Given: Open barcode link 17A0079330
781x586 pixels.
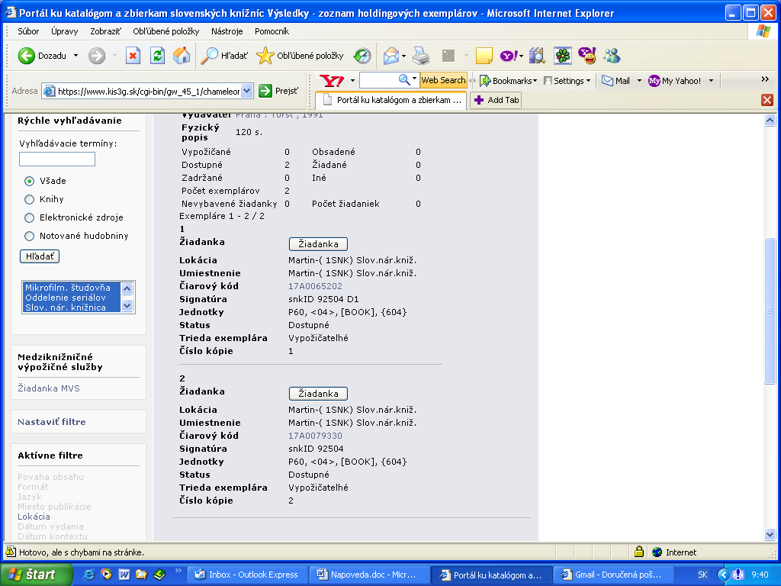Looking at the screenshot, I should pyautogui.click(x=315, y=436).
